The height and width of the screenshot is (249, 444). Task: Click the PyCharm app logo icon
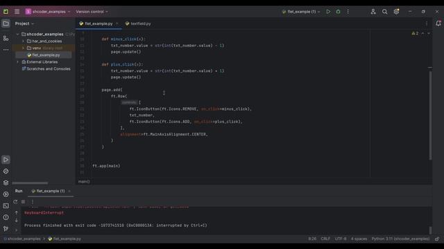point(6,12)
